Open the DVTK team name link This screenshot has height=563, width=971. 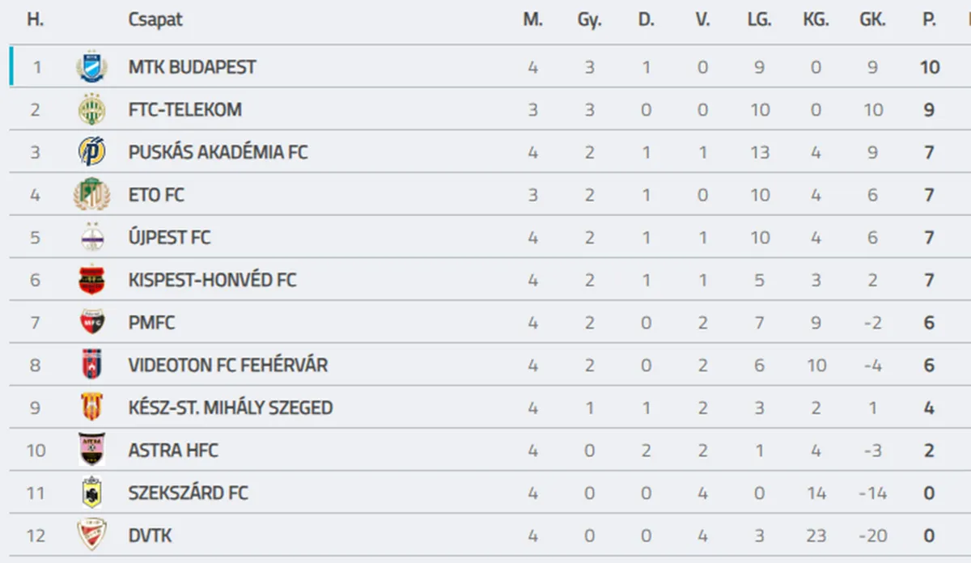[150, 535]
